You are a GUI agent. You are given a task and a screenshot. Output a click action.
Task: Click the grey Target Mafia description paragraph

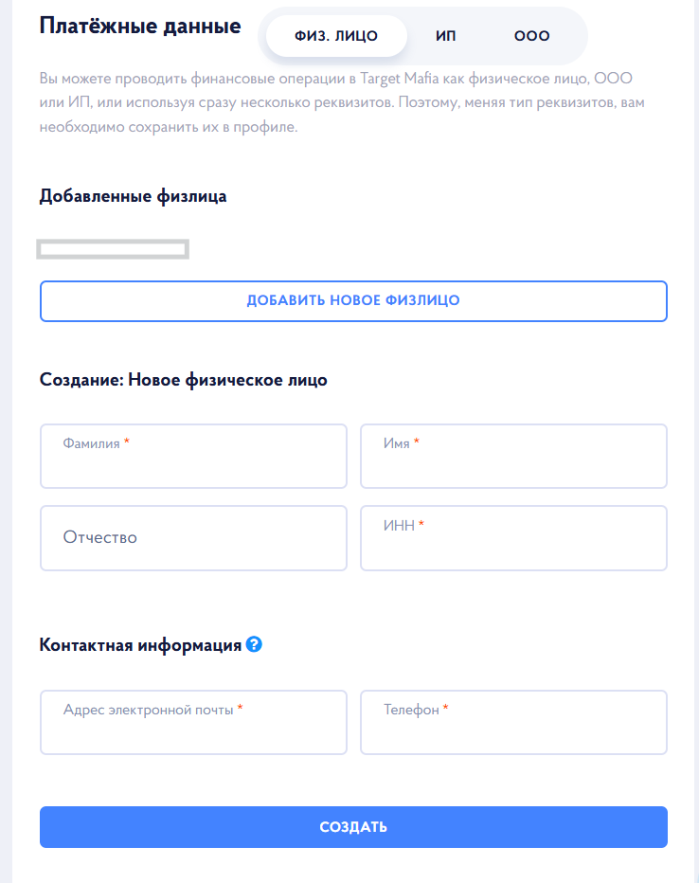pos(342,102)
